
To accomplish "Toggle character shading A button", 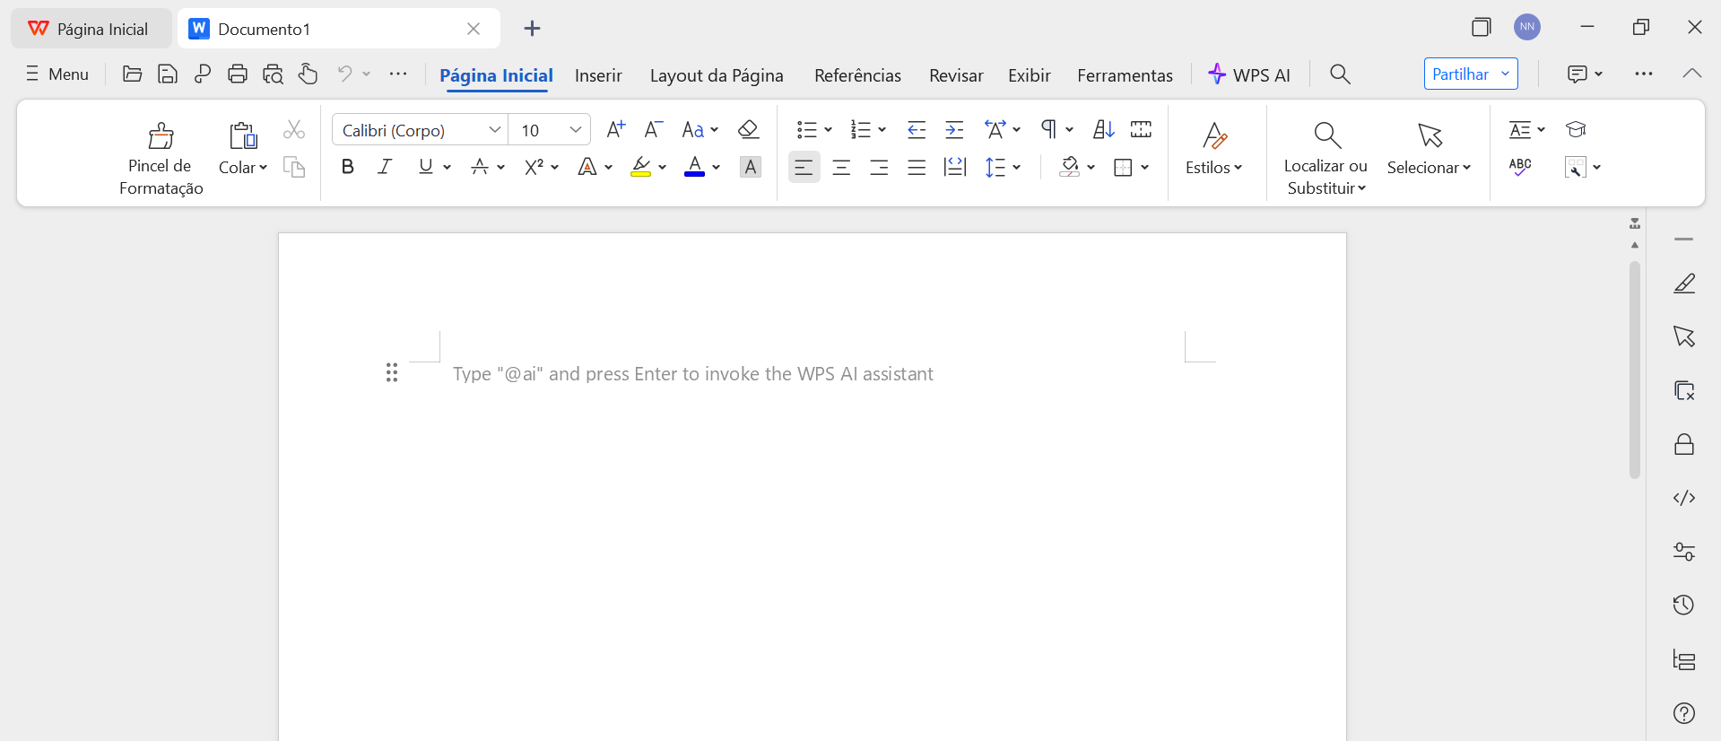I will [x=751, y=167].
